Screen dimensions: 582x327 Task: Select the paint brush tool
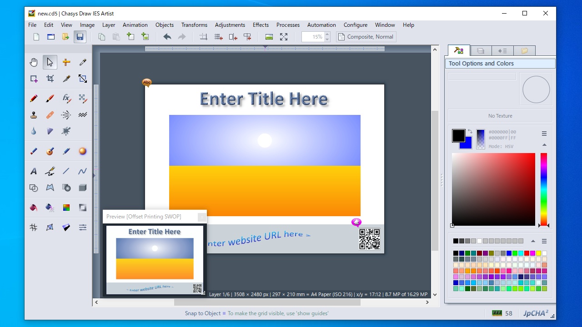pyautogui.click(x=50, y=98)
